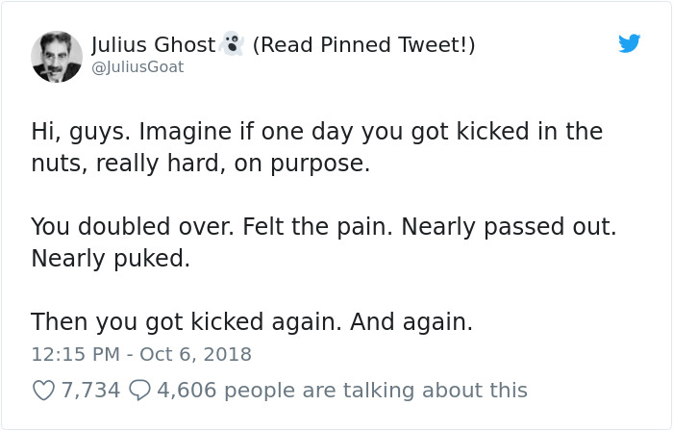Click the "(Read Pinned Tweet!)" text

pos(363,44)
